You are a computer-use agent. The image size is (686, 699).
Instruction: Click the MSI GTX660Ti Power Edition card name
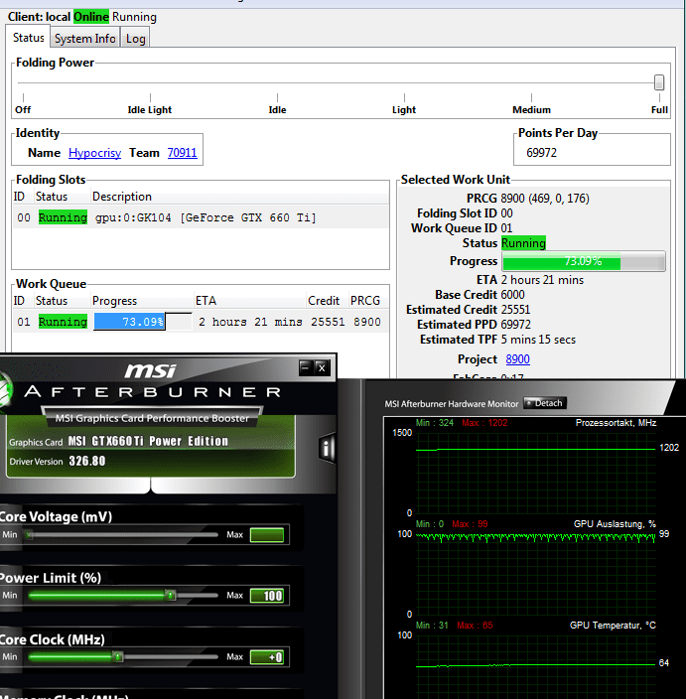click(148, 441)
